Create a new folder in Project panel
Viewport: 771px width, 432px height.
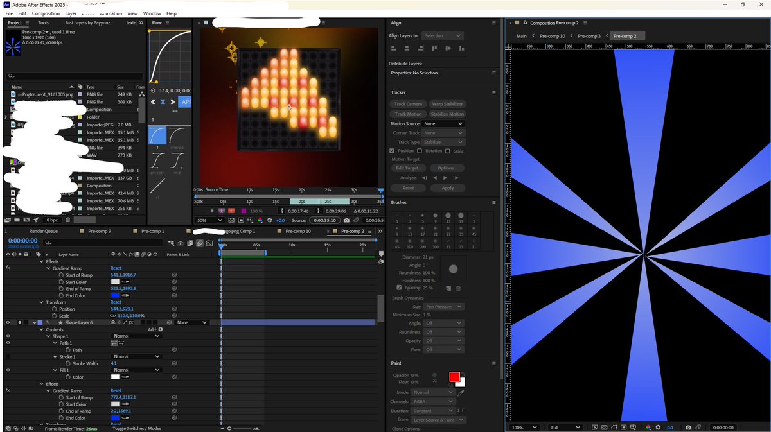(17, 220)
